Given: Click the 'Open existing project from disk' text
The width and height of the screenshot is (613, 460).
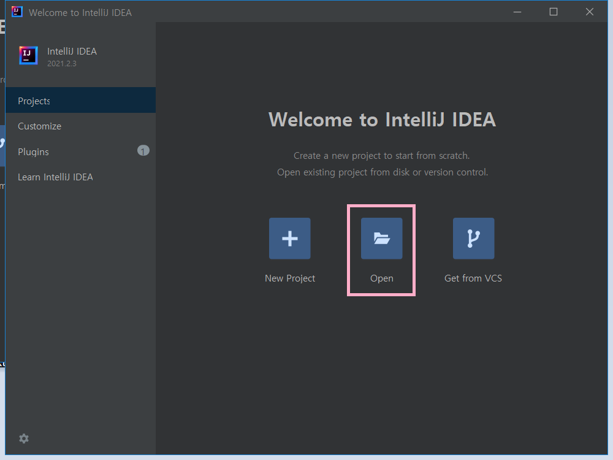Looking at the screenshot, I should click(344, 172).
